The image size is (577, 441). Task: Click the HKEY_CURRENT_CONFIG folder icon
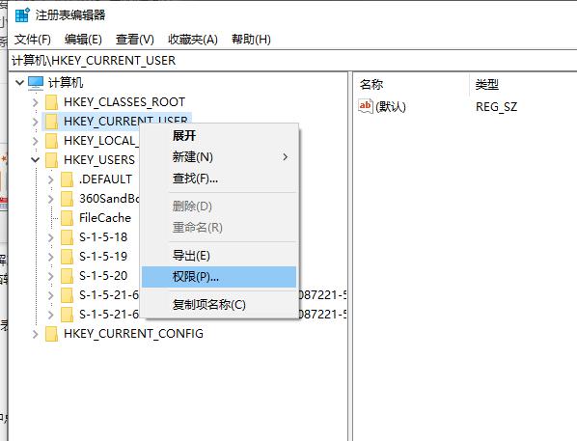coord(51,334)
